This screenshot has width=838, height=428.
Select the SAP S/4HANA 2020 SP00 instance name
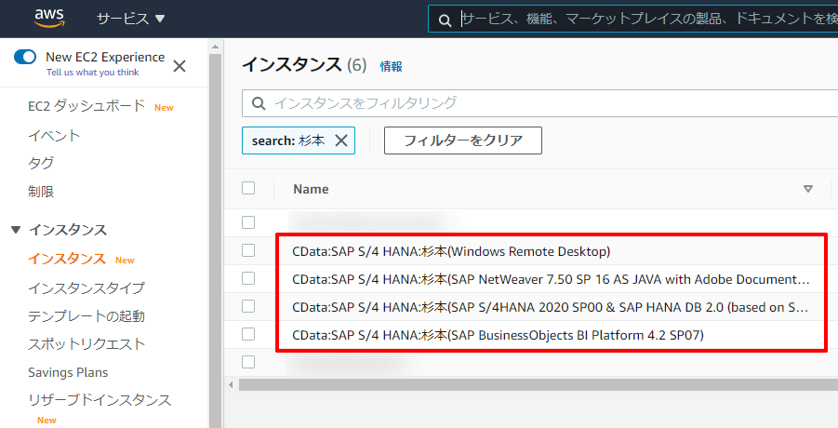pos(550,307)
